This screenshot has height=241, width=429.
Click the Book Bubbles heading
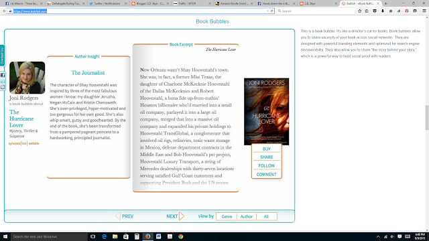click(x=212, y=21)
